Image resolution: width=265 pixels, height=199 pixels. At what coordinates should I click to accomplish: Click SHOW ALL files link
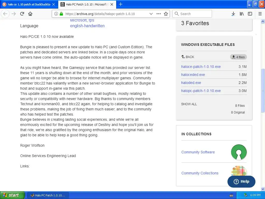point(189,104)
